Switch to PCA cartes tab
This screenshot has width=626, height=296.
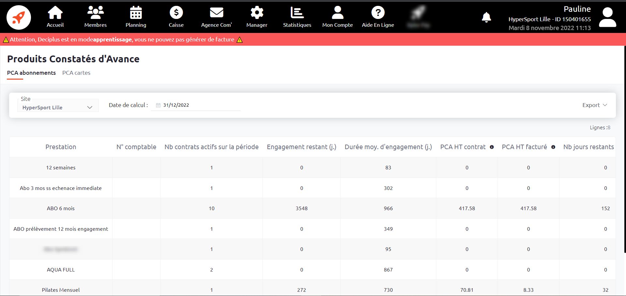tap(76, 73)
